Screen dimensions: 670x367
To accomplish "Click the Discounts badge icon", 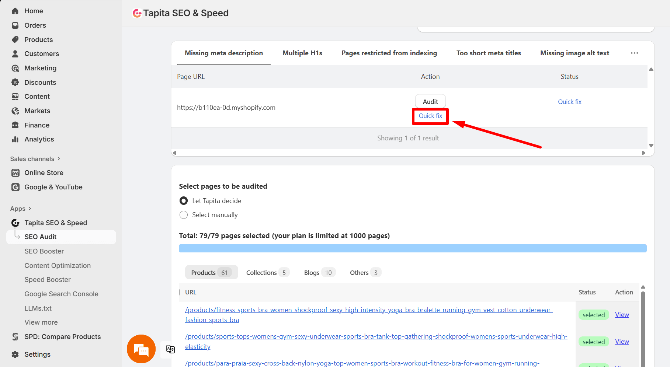I will point(15,82).
